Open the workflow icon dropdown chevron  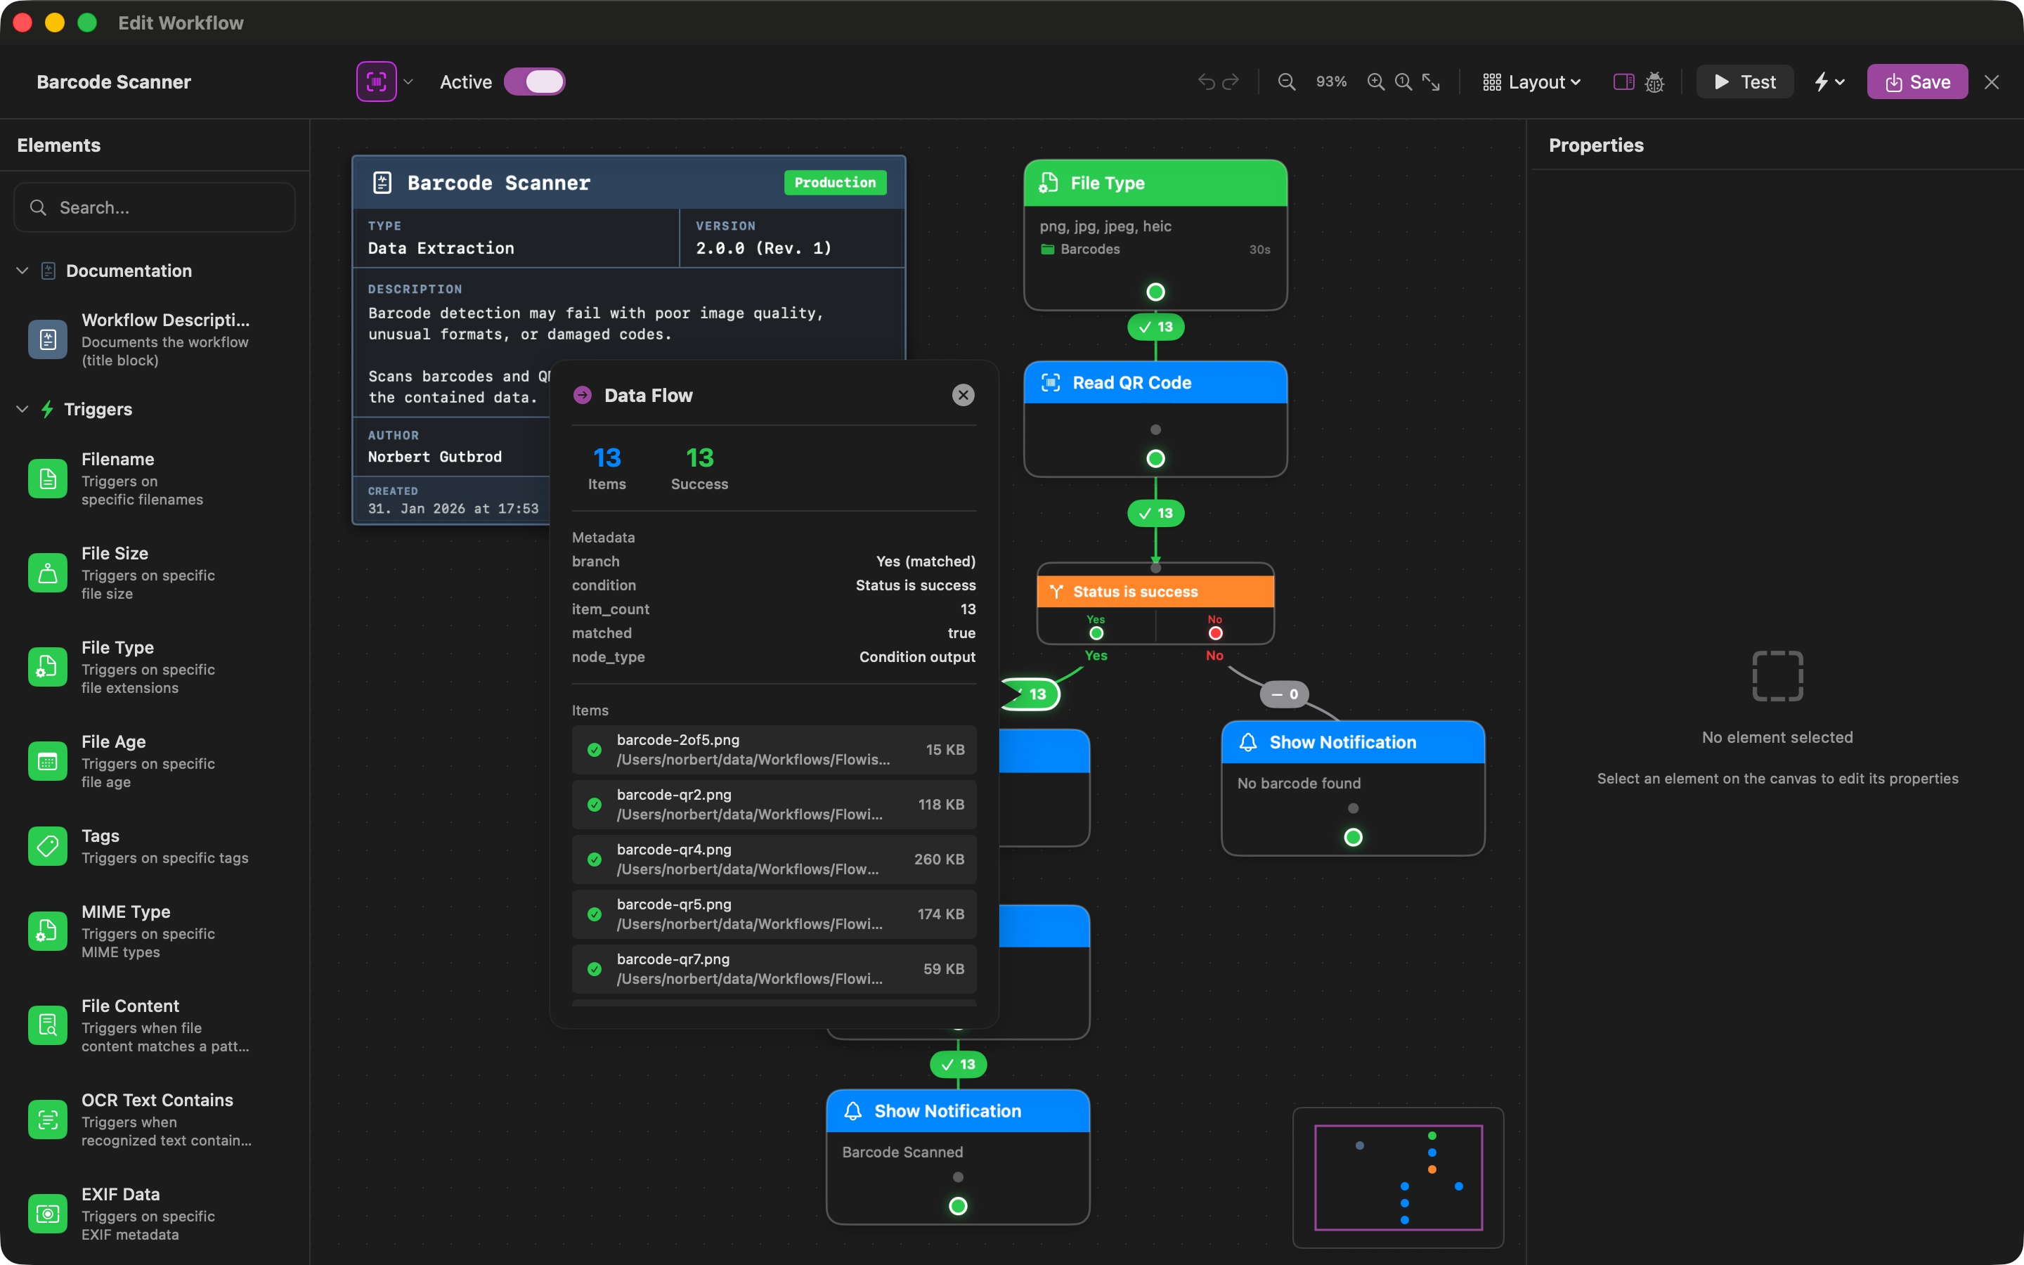408,82
